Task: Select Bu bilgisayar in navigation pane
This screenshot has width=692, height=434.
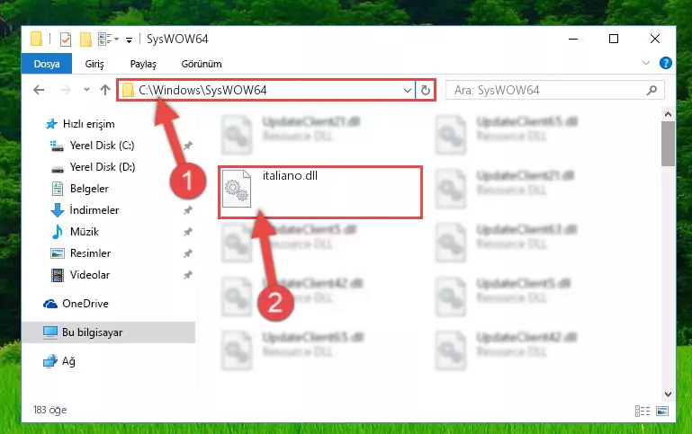Action: (93, 332)
